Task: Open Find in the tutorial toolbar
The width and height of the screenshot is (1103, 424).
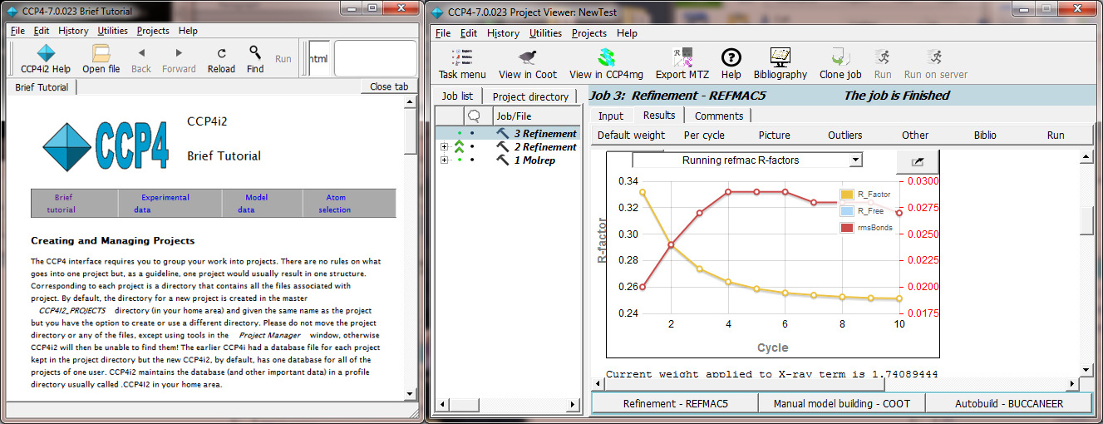Action: point(255,59)
